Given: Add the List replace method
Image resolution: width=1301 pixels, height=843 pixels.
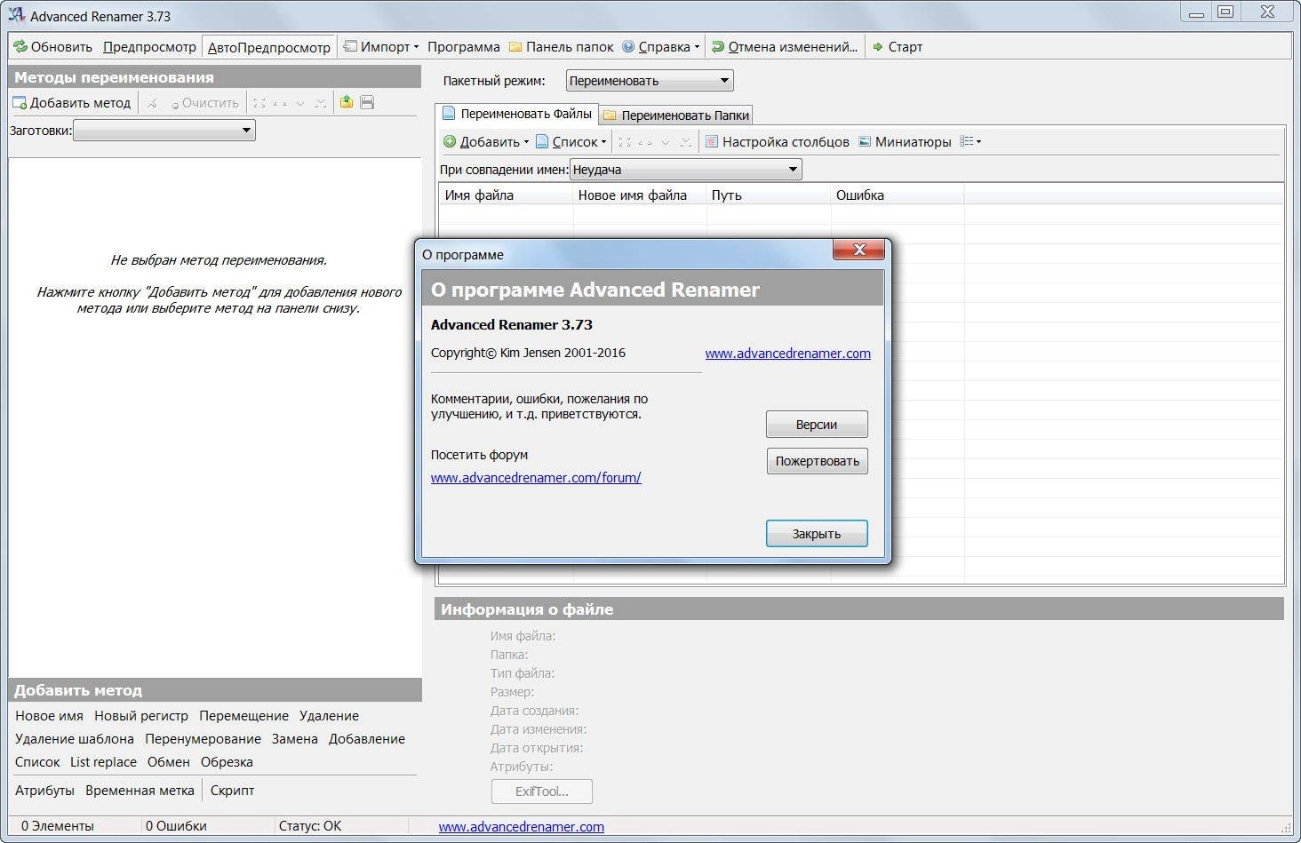Looking at the screenshot, I should (103, 762).
